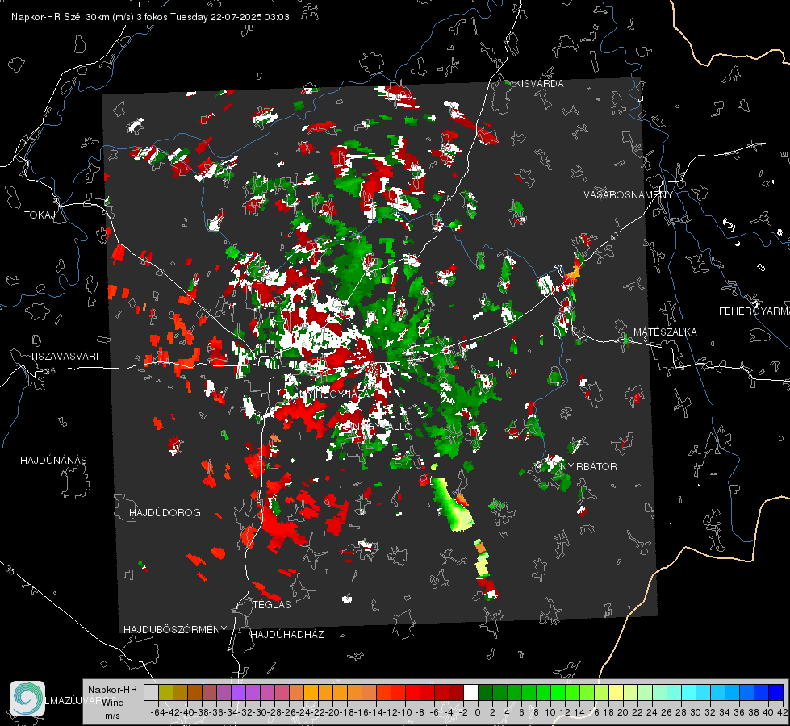Pick the yellow swatch between 18 and 20
Screen dimensions: 790x726
click(x=617, y=693)
